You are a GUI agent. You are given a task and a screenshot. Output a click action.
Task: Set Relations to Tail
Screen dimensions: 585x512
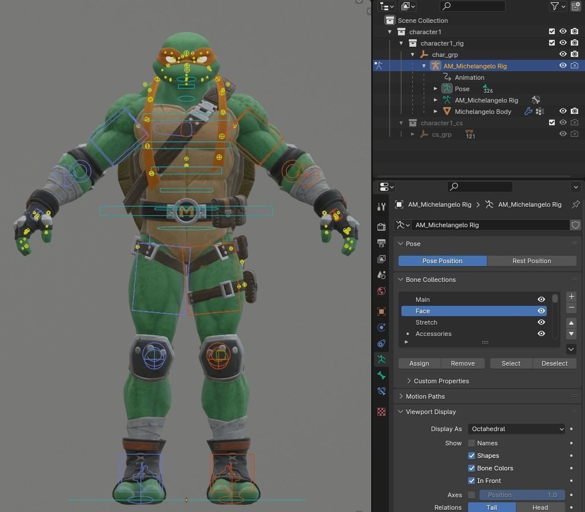(x=491, y=507)
